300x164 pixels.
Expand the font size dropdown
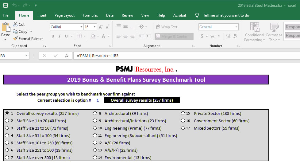click(94, 27)
